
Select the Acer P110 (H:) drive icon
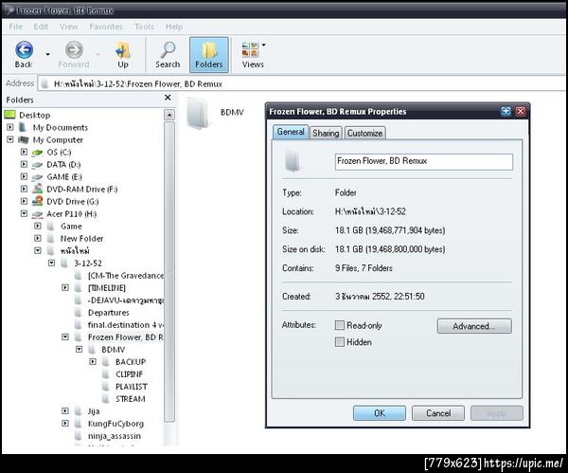[37, 214]
